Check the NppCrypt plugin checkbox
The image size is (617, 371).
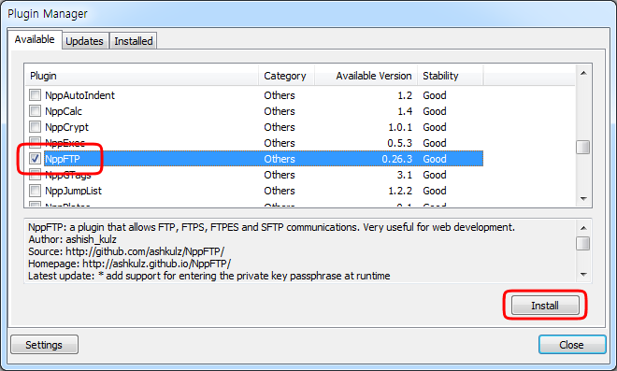[x=35, y=127]
